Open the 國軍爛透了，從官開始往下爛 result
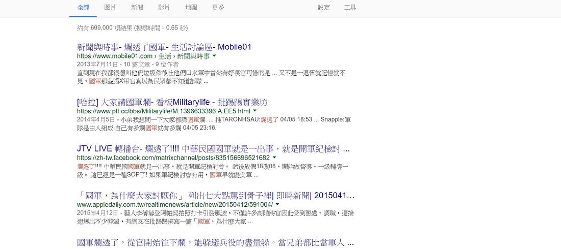Viewport: 561px width, 249px height. point(215,243)
